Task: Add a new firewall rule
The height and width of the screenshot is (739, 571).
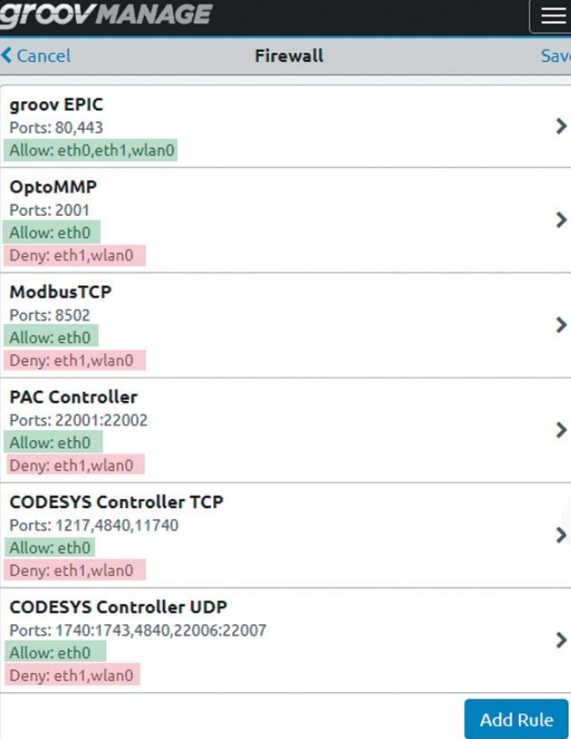Action: [x=516, y=720]
